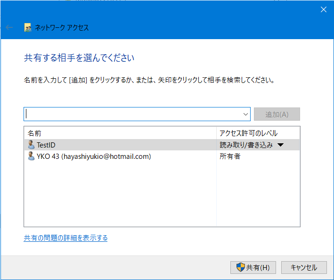This screenshot has height=280, width=334.
Task: Click the 名前 column header
Action: pos(120,133)
